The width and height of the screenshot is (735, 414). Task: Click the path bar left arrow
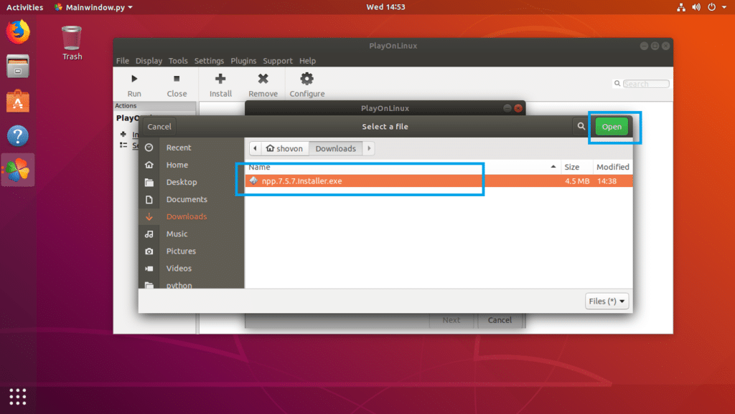254,148
